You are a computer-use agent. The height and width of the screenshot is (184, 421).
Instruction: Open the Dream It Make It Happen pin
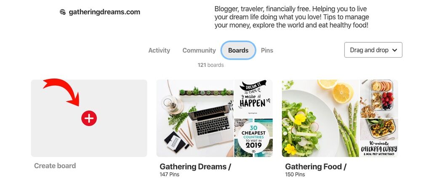pyautogui.click(x=253, y=99)
